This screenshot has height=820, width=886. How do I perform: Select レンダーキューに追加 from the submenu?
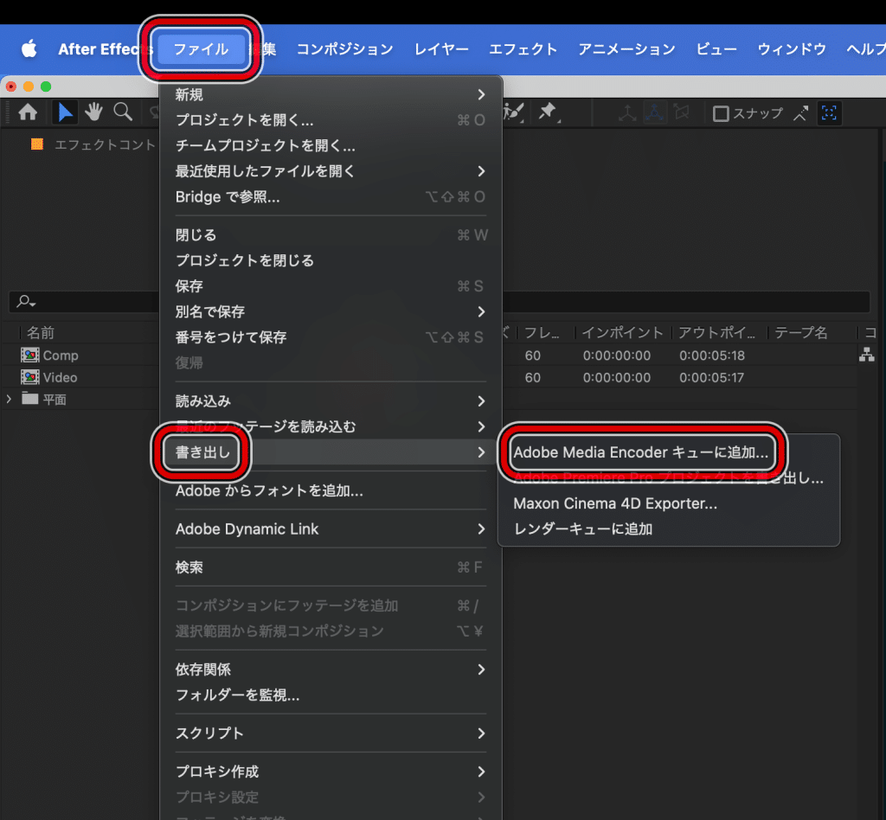(x=582, y=529)
